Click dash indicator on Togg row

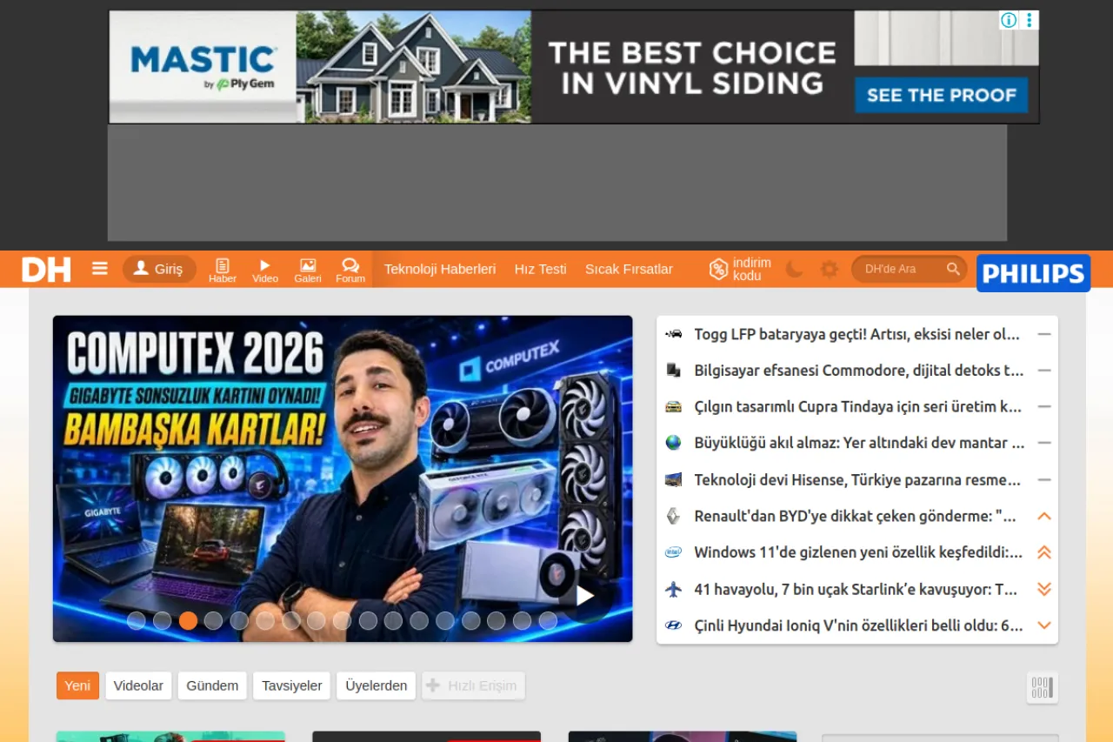tap(1044, 334)
